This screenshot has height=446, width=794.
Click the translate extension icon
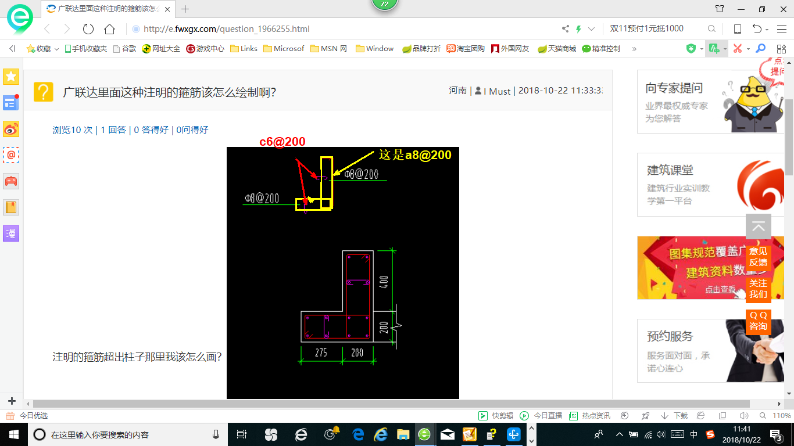[x=714, y=49]
